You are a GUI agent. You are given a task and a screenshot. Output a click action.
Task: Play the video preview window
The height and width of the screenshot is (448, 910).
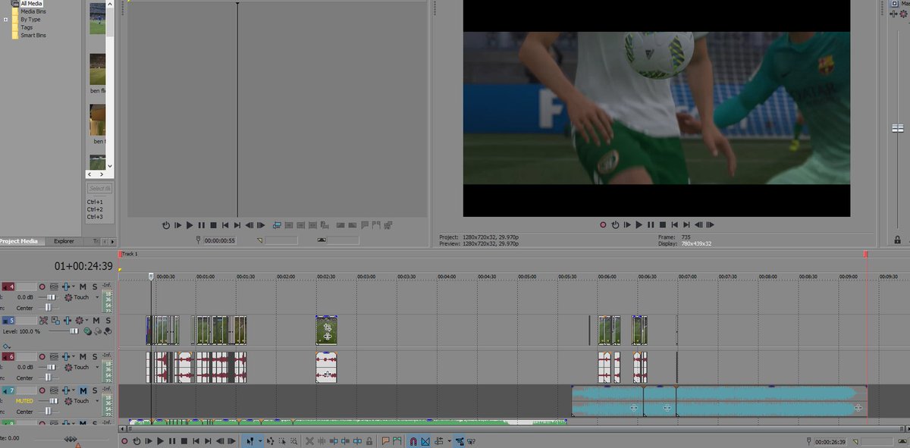[639, 225]
